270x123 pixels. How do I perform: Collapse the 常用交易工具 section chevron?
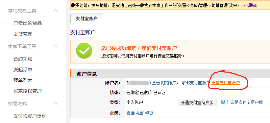click(x=55, y=11)
